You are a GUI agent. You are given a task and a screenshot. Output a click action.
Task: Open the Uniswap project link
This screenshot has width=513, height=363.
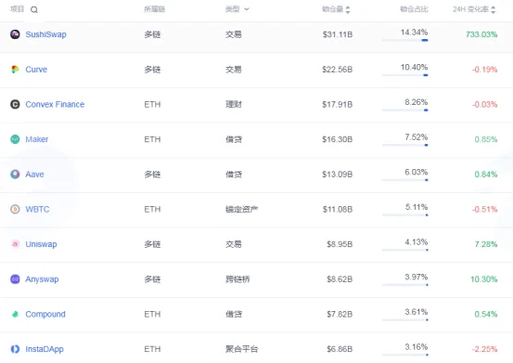click(41, 244)
